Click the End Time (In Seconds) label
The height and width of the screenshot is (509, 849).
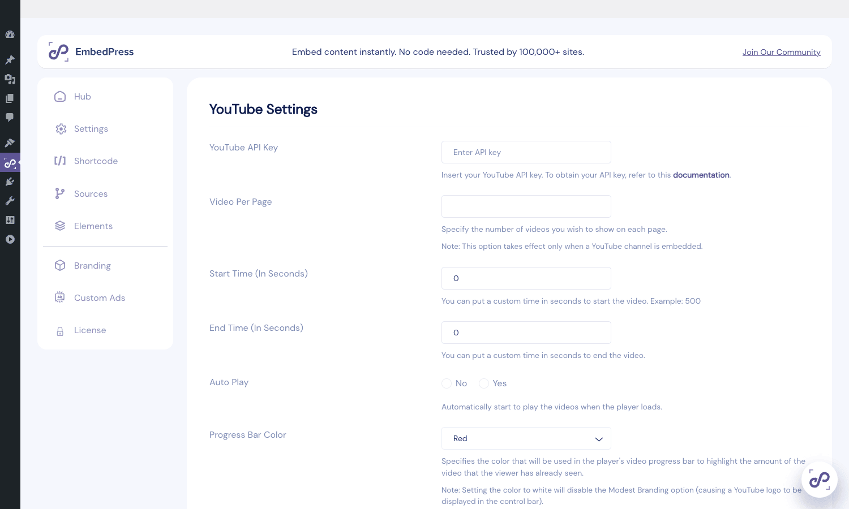(256, 328)
